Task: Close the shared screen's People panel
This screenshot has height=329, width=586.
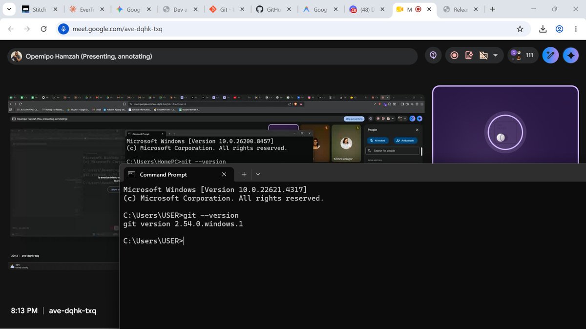Action: point(417,130)
